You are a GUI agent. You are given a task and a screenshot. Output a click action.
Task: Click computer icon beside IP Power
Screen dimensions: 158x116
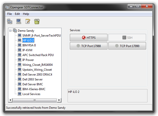20,60
